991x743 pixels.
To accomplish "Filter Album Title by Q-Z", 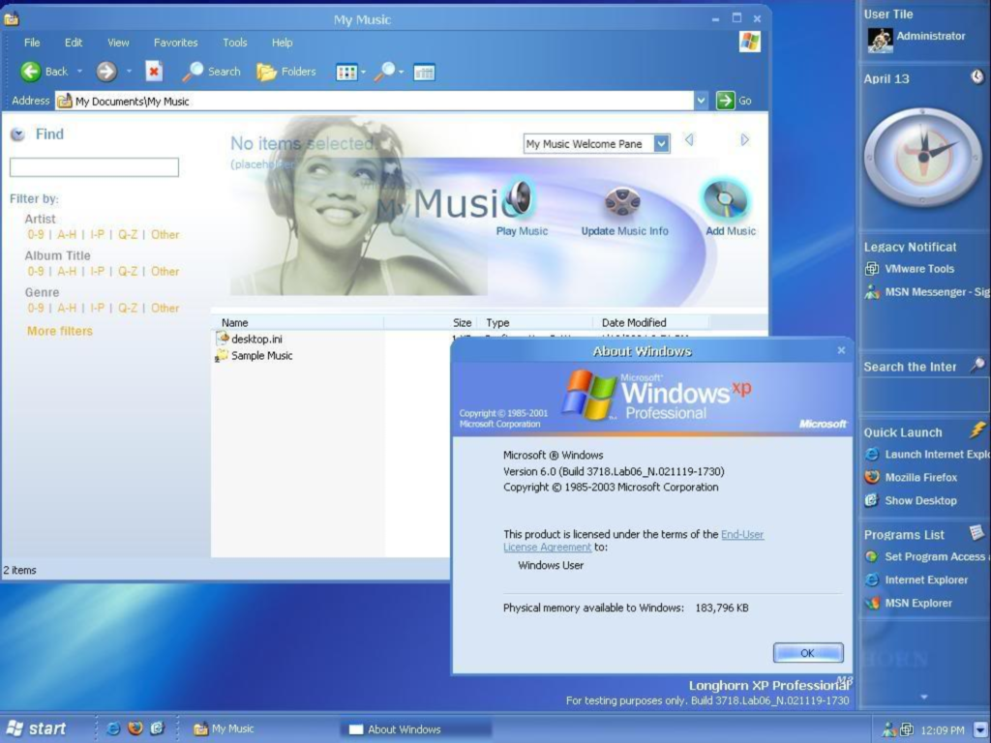I will 128,271.
